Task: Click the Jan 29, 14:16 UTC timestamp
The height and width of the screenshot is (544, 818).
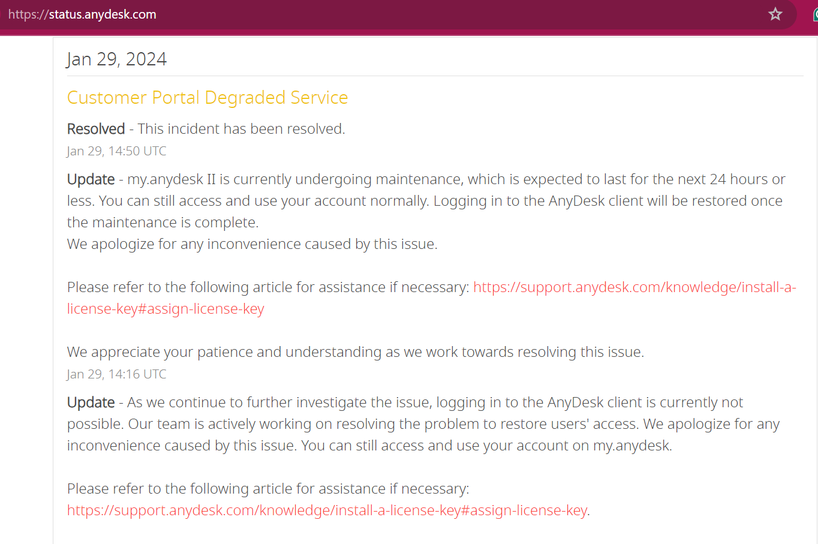Action: coord(116,374)
